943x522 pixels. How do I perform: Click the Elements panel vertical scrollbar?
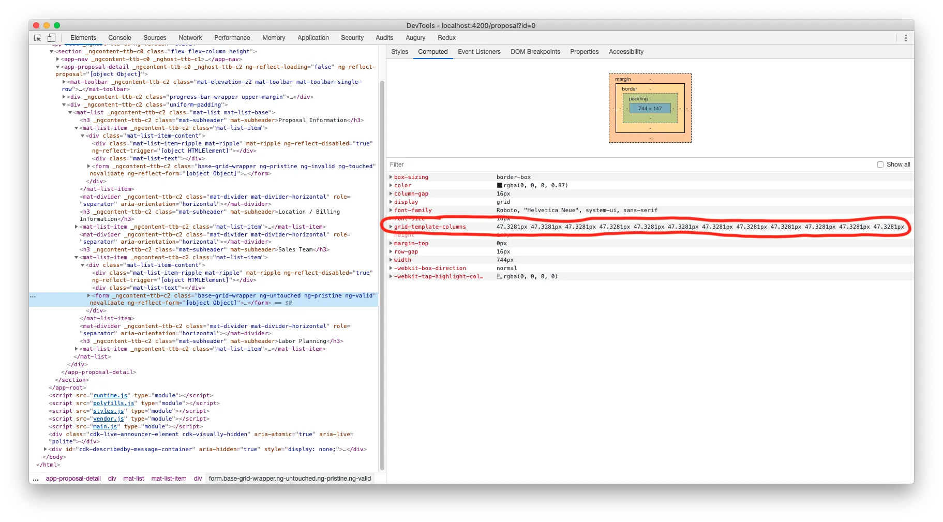(x=382, y=274)
